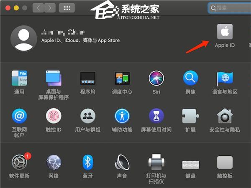251x188 pixels.
Task: Click the forward navigation arrow button
Action: pyautogui.click(x=50, y=8)
